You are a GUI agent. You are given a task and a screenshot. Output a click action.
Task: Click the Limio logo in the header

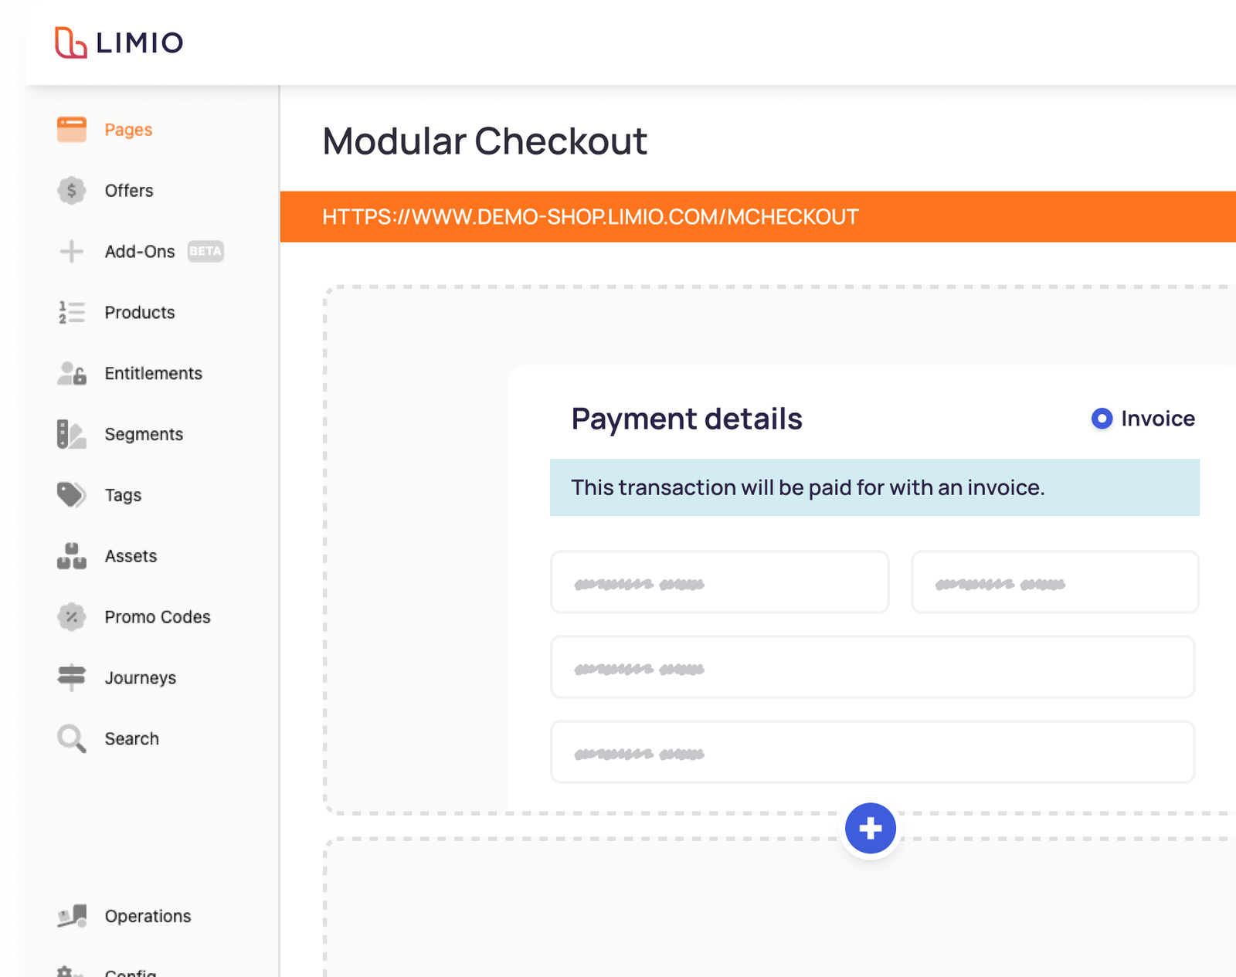(x=119, y=43)
